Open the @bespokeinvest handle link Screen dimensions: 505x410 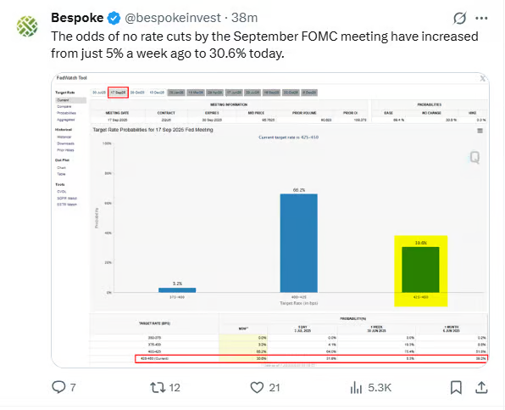173,18
